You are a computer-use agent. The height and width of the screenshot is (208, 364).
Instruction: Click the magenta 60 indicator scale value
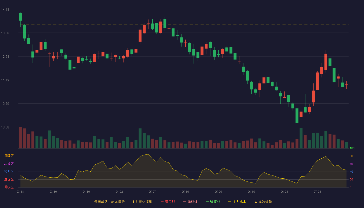(351, 164)
